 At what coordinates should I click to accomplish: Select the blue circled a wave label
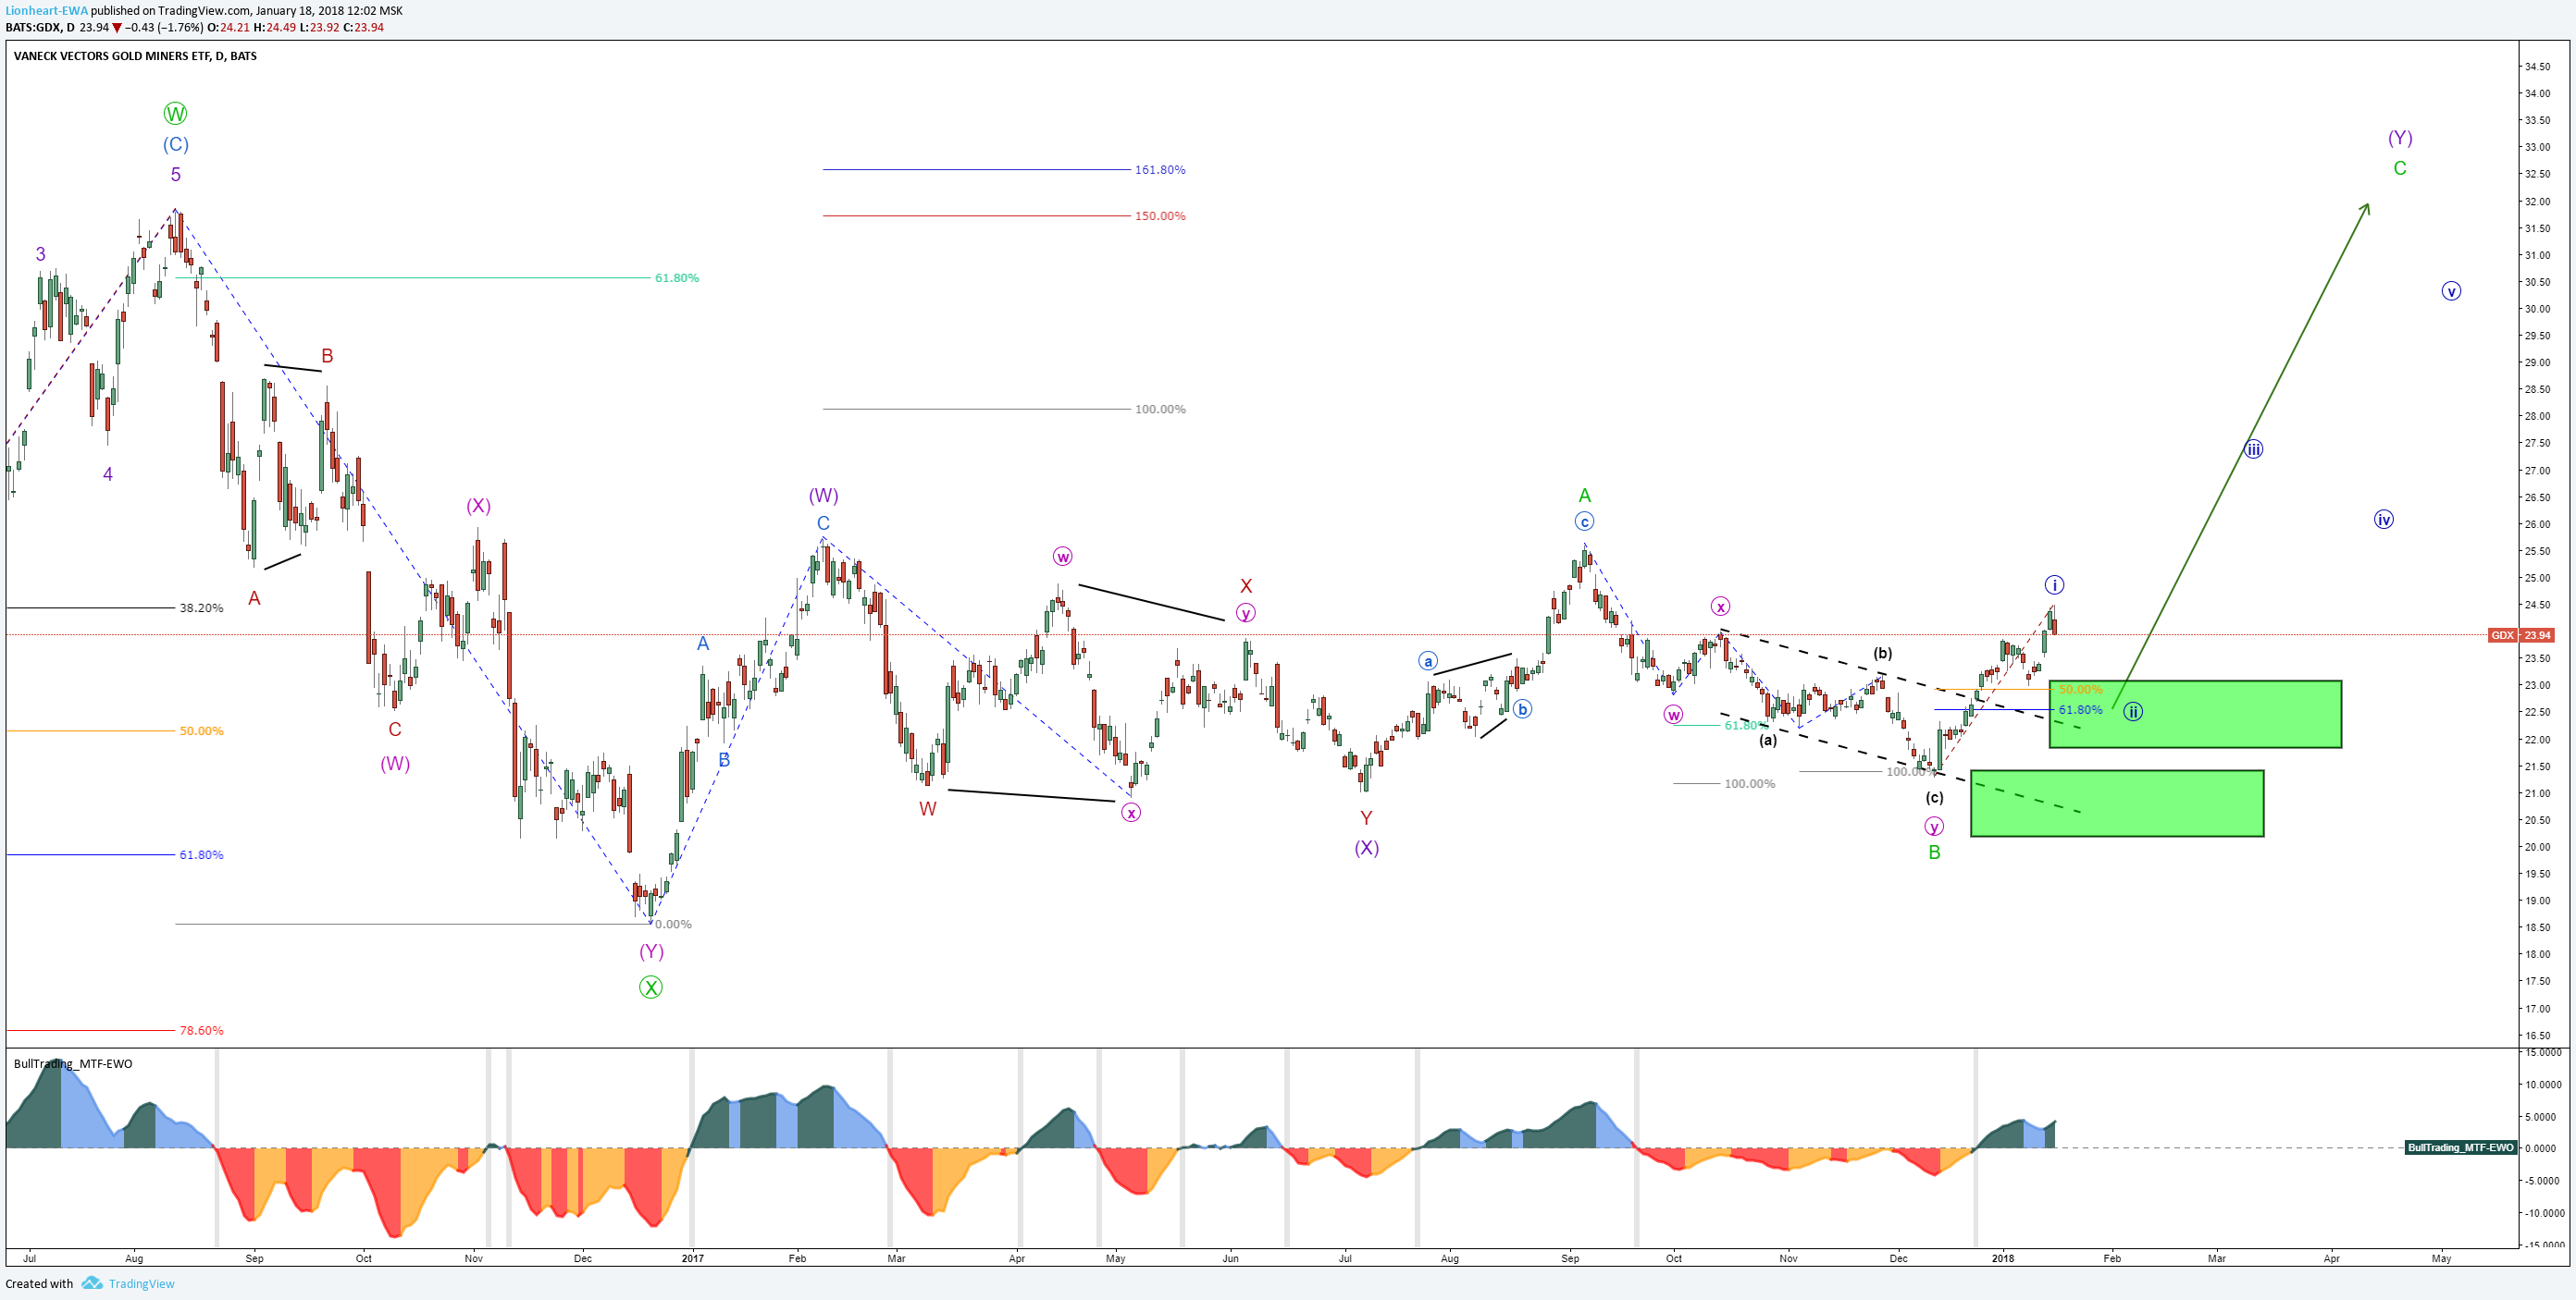[1428, 661]
